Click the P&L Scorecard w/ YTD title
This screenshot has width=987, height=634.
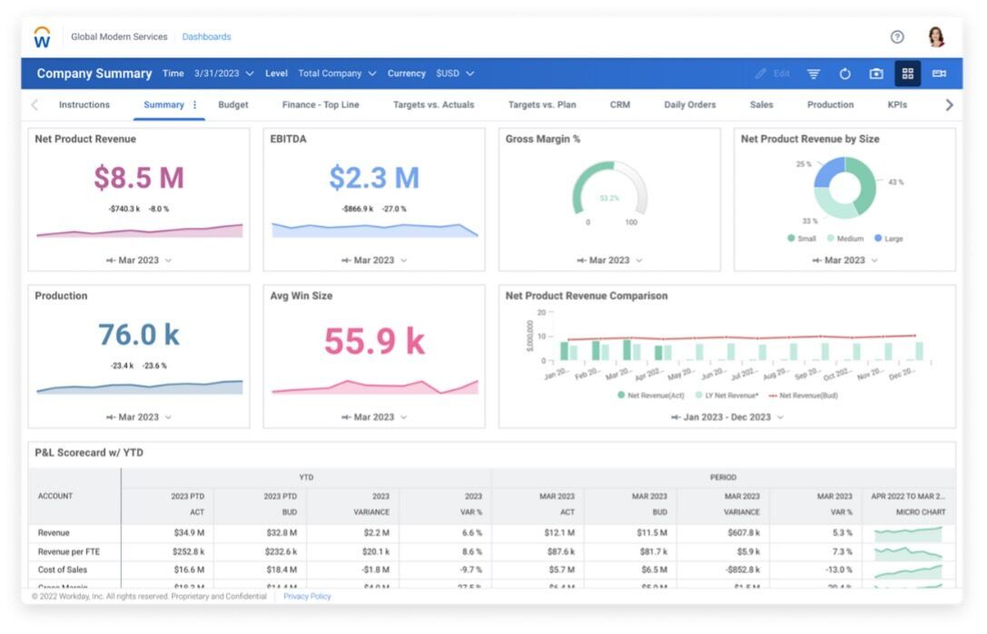89,454
